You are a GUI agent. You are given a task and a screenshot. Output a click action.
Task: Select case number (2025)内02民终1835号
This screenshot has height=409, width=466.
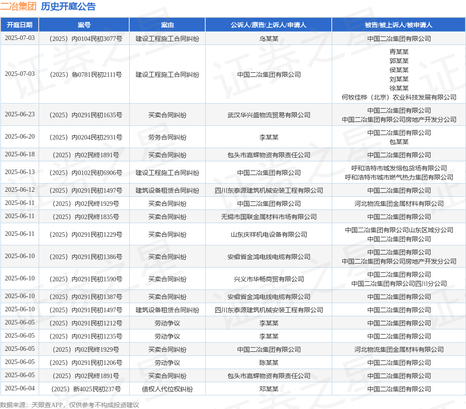click(85, 217)
